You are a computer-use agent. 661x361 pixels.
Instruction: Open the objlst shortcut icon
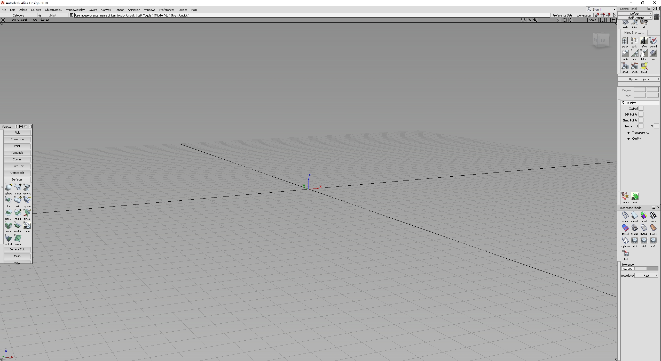[x=634, y=41]
